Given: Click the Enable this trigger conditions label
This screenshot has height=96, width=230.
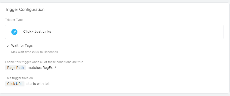Looking at the screenshot, I should click(44, 62).
